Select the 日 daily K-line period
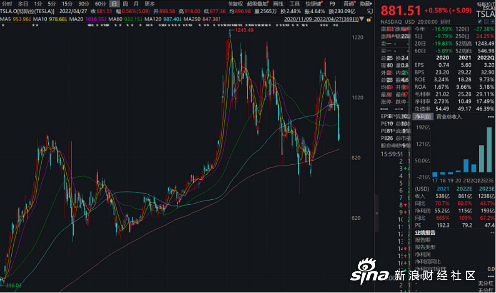This screenshot has height=293, width=496. 114,4
